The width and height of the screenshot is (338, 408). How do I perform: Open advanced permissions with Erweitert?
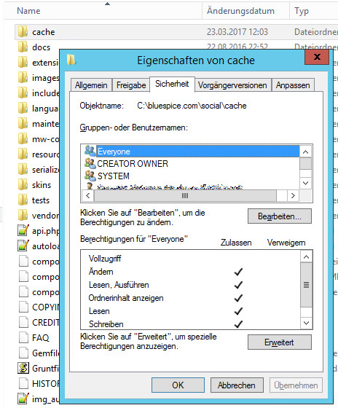(x=280, y=342)
